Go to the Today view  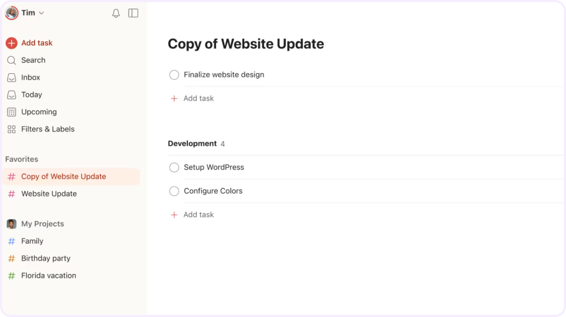coord(32,95)
